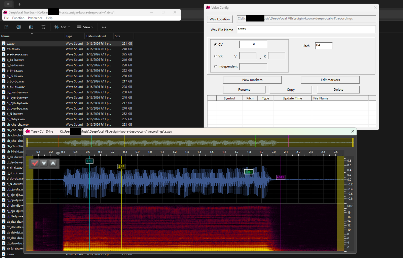Viewport: 403px width, 258px height.
Task: Choose the Independent radio option
Action: 215,67
